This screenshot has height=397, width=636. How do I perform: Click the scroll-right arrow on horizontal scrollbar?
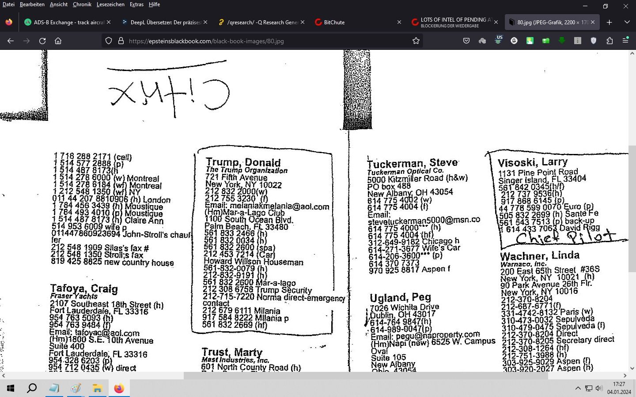pyautogui.click(x=625, y=376)
